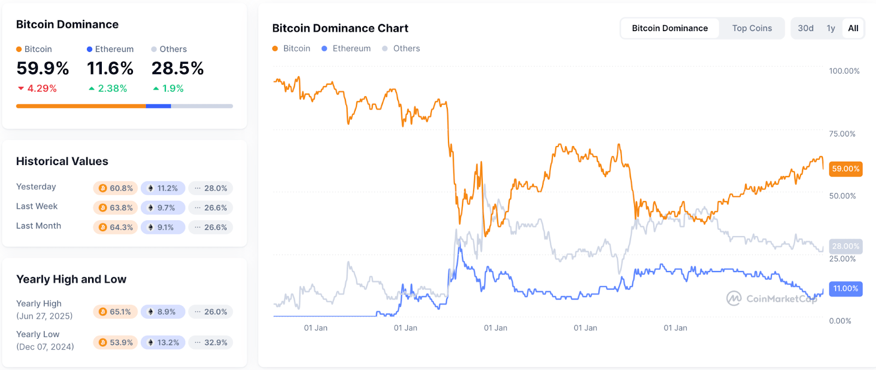
Task: Click the tri-color dominance progress bar
Action: pos(124,106)
